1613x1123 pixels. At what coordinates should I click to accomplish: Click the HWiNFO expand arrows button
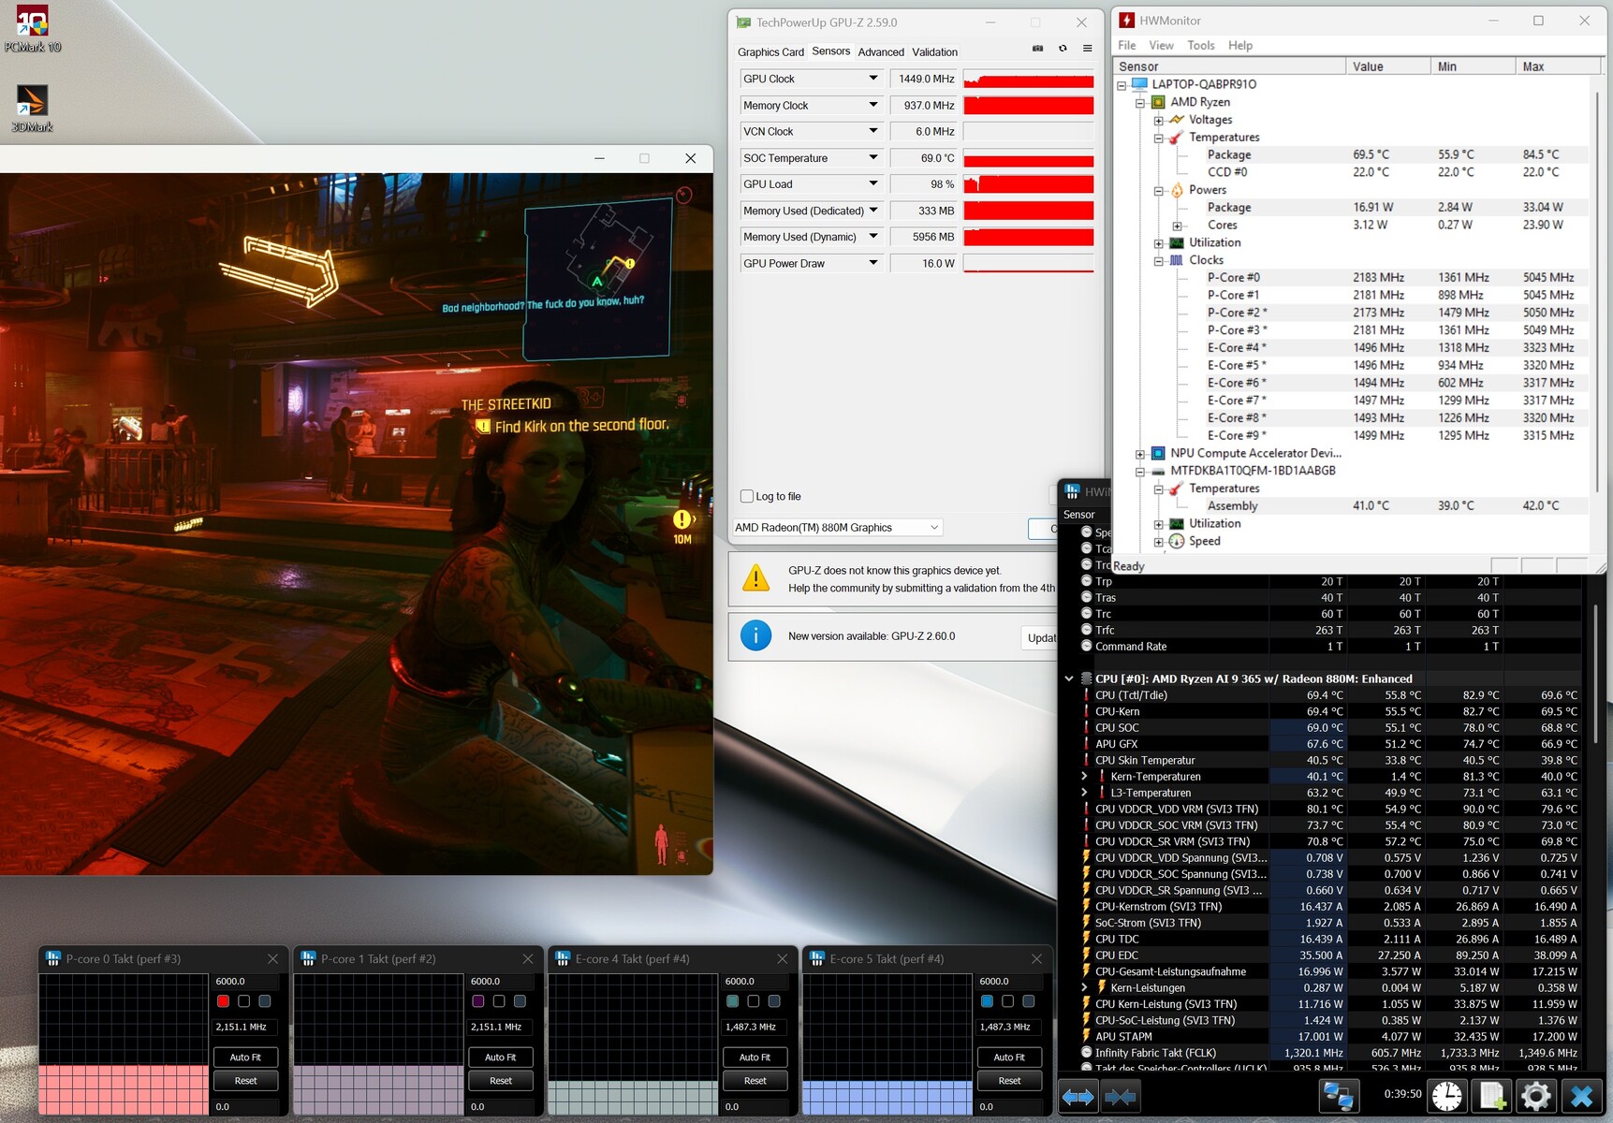tap(1078, 1097)
